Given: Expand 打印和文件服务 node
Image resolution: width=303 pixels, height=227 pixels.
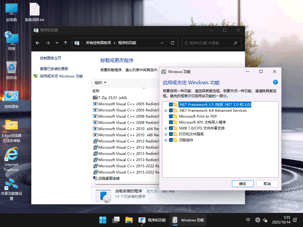Looking at the screenshot, I should tap(166, 134).
